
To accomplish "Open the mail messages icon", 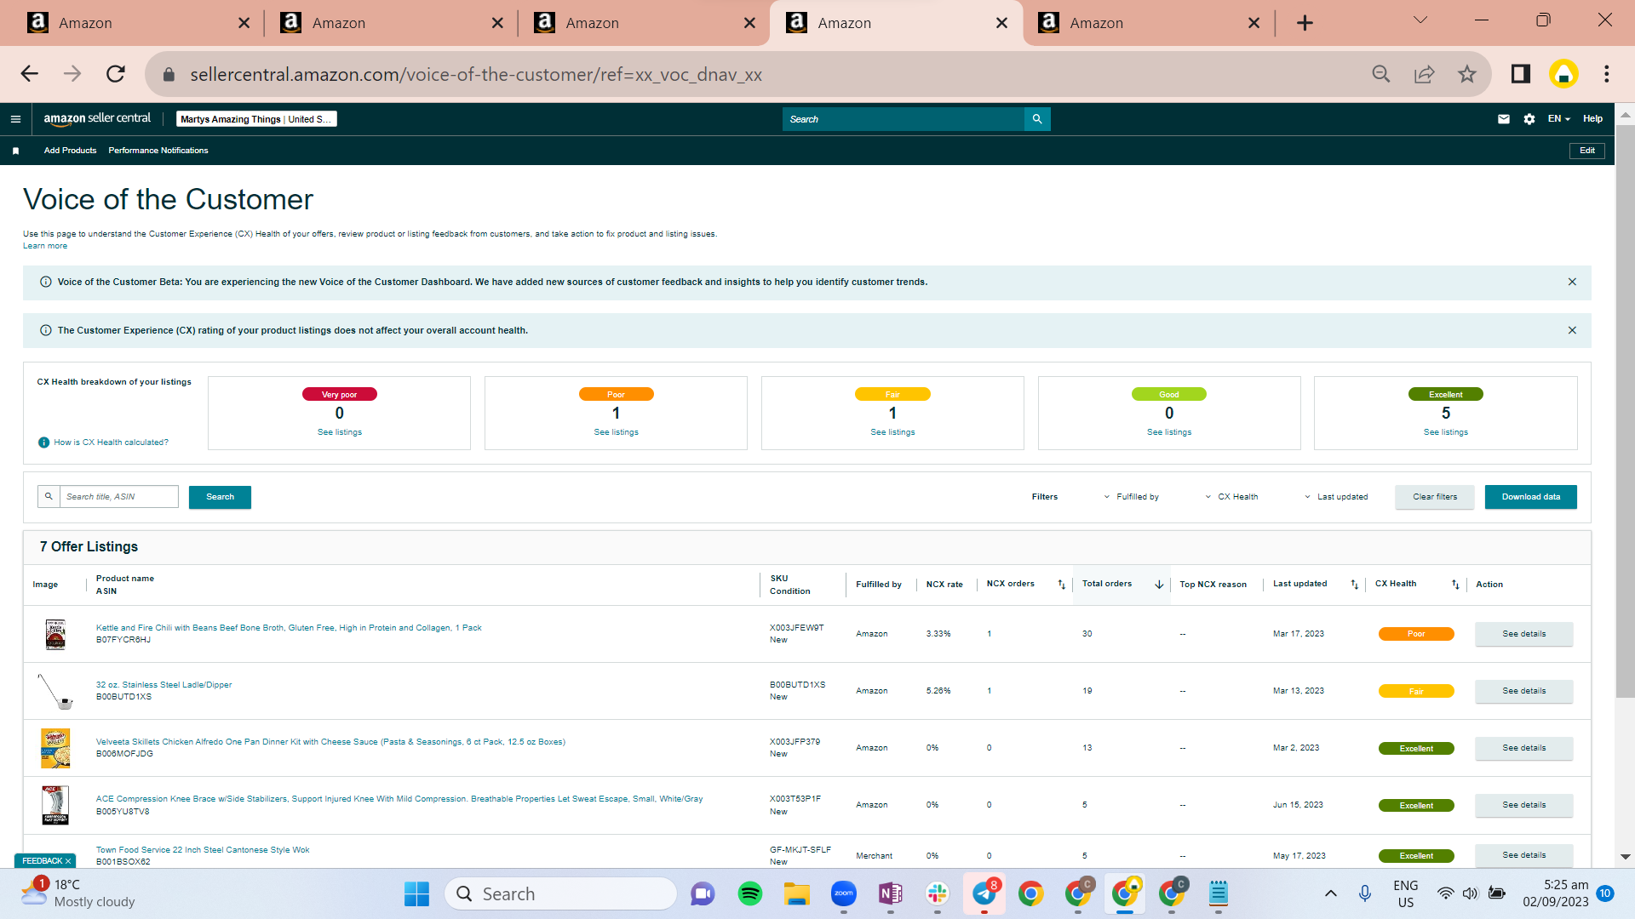I will (1504, 119).
